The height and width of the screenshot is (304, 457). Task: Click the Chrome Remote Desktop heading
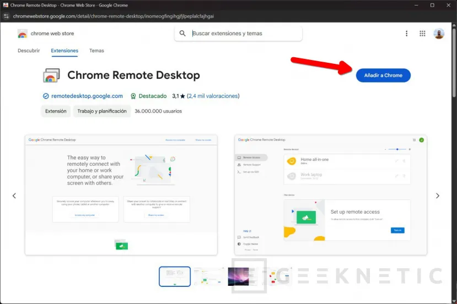(133, 75)
